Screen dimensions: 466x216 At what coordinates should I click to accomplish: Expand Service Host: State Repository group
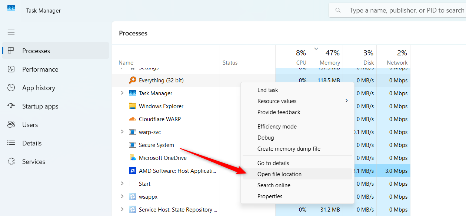[122, 209]
